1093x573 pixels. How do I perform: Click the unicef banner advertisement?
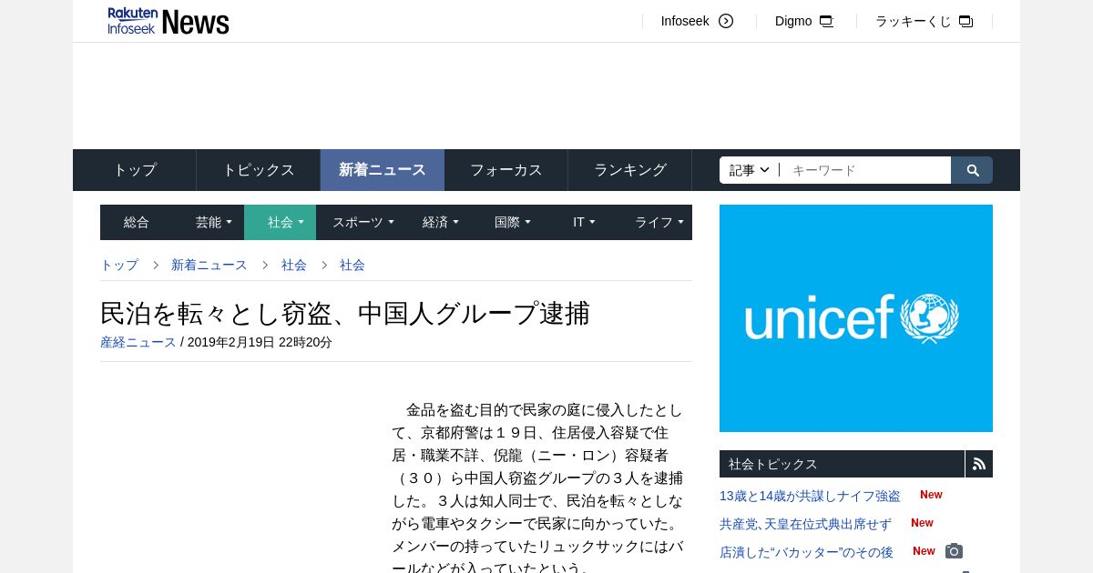856,318
